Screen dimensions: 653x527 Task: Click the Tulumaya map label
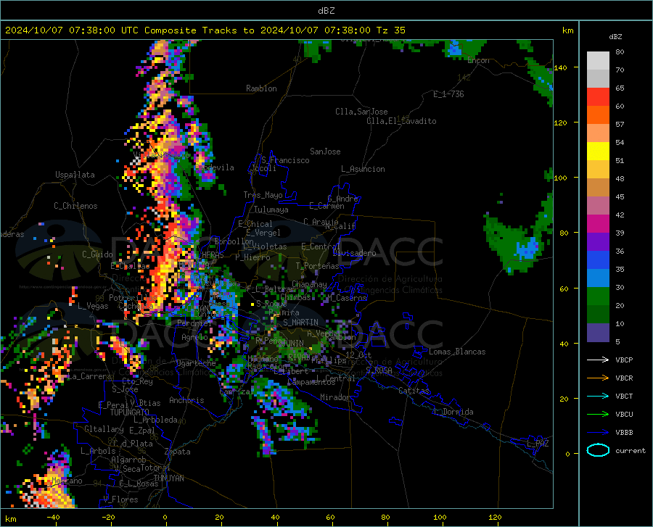pyautogui.click(x=271, y=209)
